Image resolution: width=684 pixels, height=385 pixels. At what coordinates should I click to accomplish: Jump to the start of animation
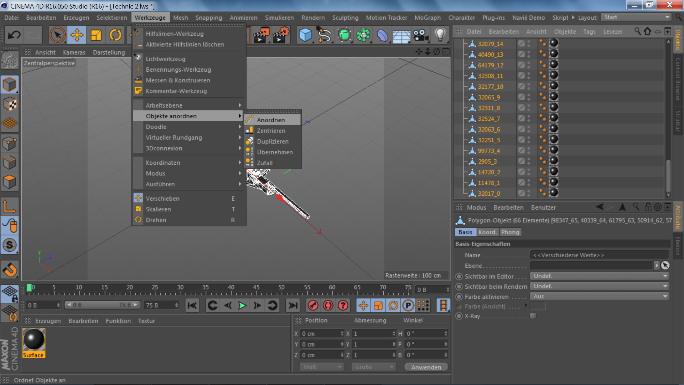point(192,306)
